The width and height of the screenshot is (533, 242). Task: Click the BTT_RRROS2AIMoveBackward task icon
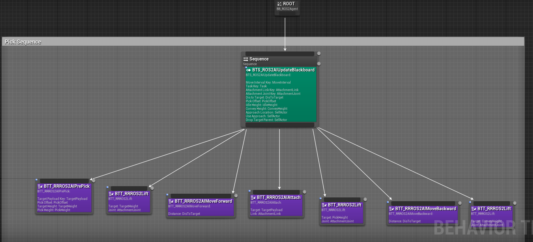pyautogui.click(x=392, y=209)
